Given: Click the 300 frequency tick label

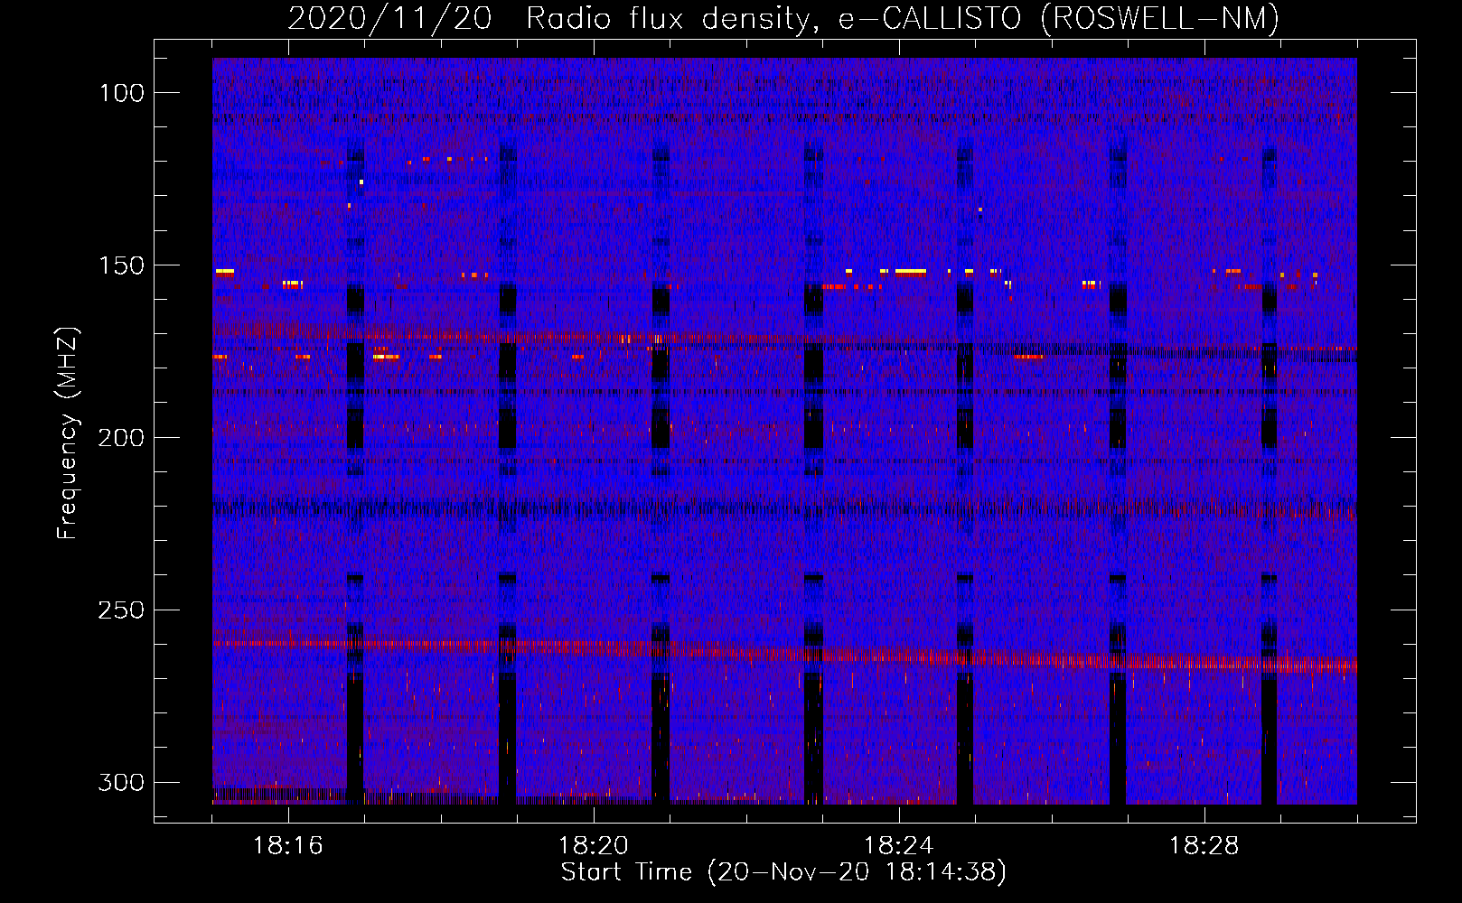Looking at the screenshot, I should [121, 782].
